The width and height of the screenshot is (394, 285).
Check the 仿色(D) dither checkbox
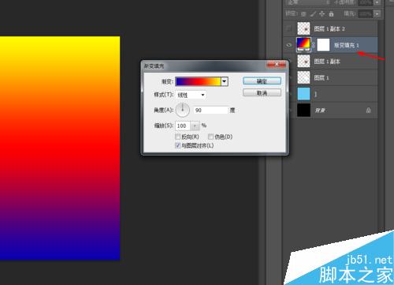point(210,137)
